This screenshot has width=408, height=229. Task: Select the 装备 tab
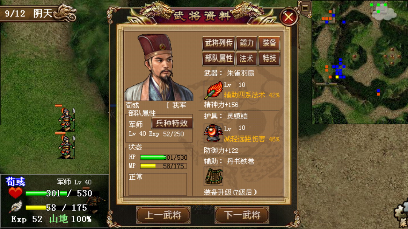pyautogui.click(x=269, y=43)
